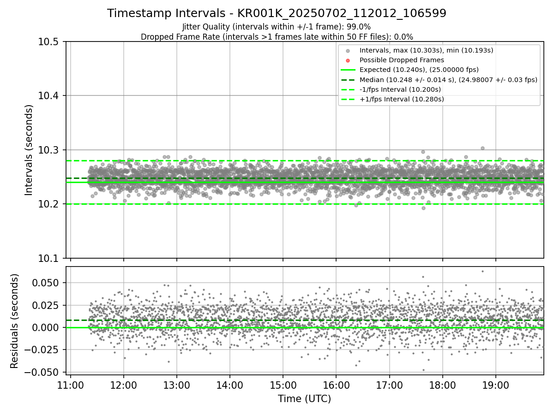554x415 pixels.
Task: Click the 12:00 time tick label
Action: pos(123,385)
